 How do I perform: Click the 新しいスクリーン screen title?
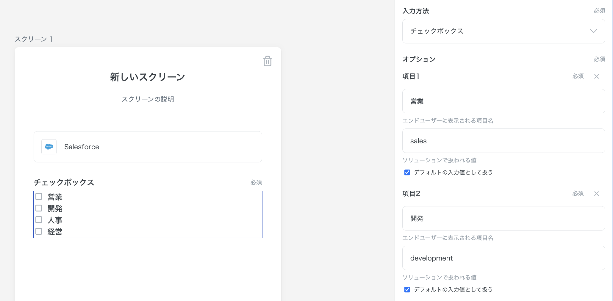click(x=148, y=77)
